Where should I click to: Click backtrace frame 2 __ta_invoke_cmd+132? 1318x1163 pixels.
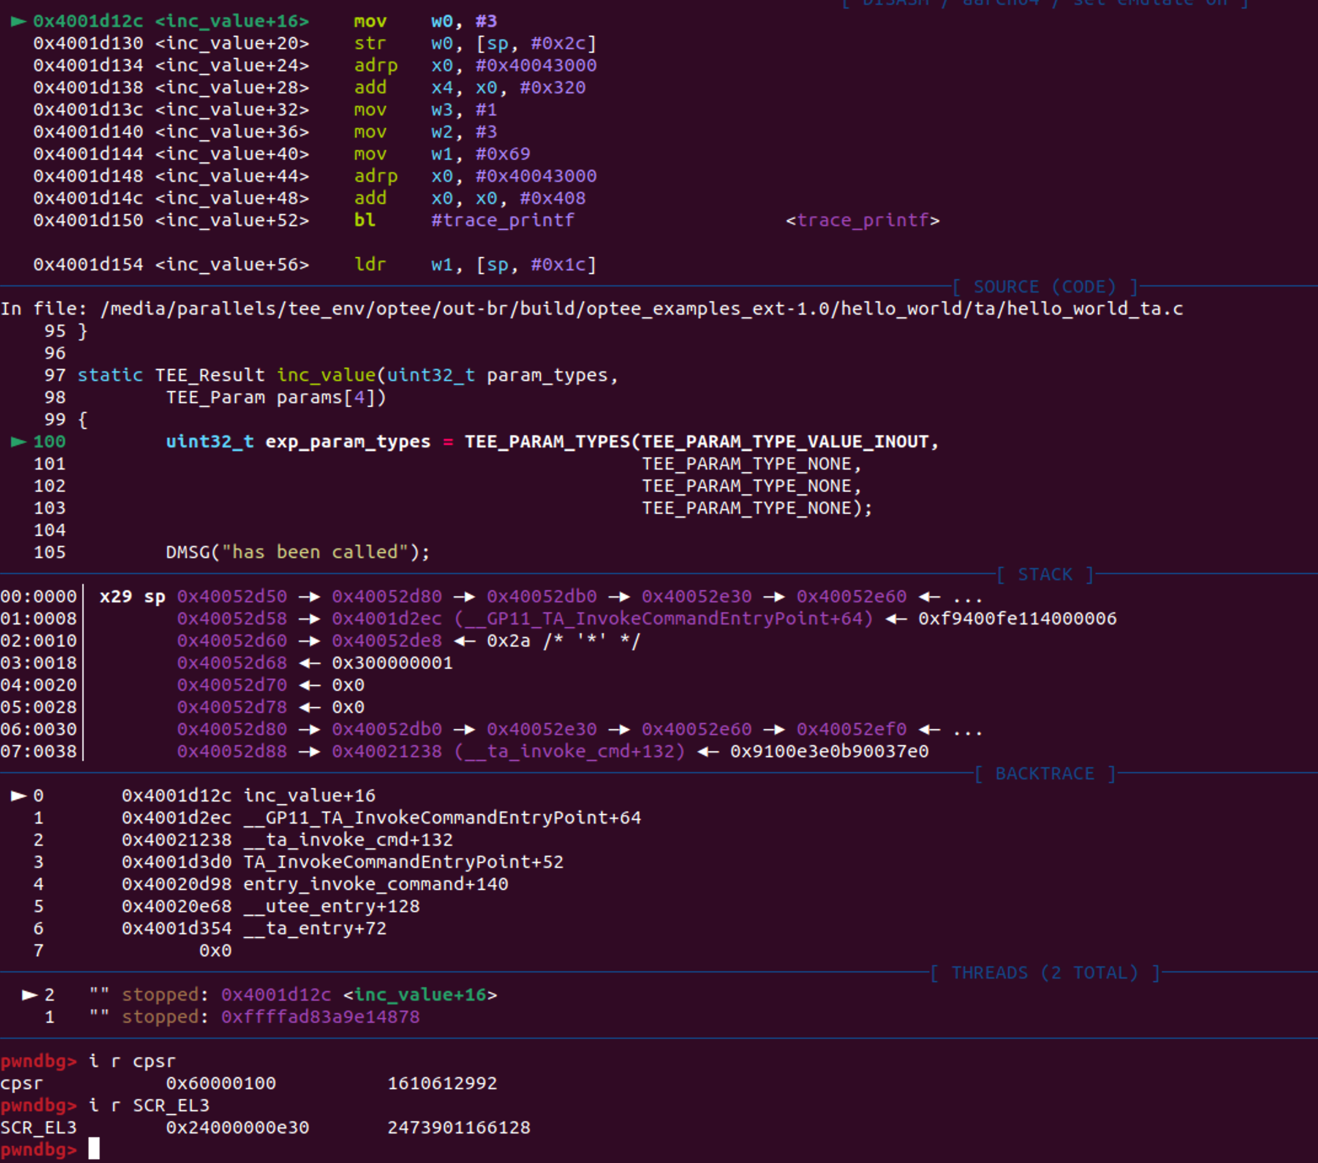coord(287,840)
